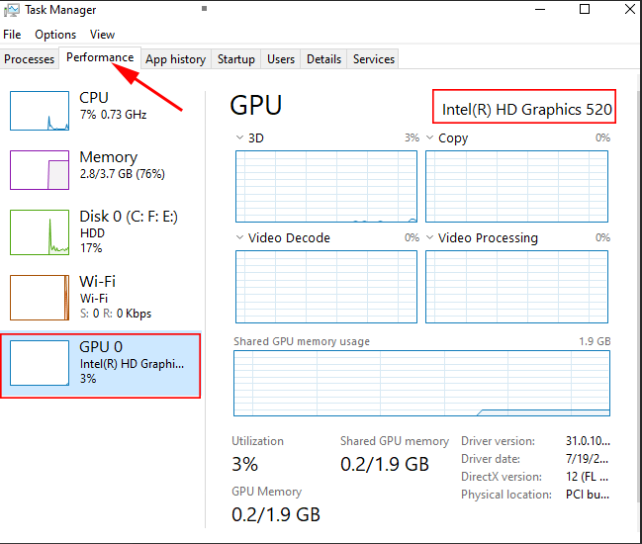The width and height of the screenshot is (642, 544).
Task: Click the Shared GPU memory usage graph
Action: [421, 383]
